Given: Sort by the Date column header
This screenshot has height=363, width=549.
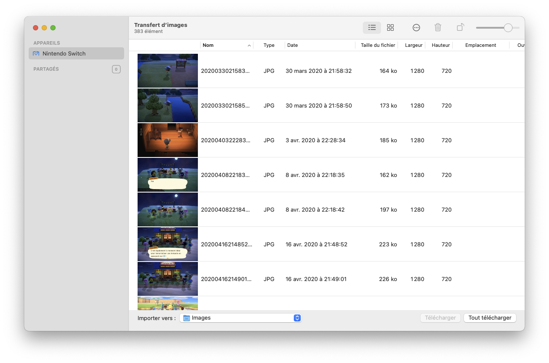Looking at the screenshot, I should point(320,45).
